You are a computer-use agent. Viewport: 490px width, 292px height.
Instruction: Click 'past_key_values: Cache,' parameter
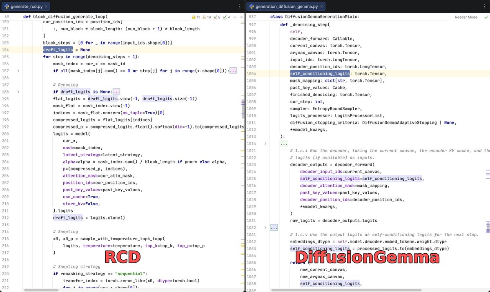(x=318, y=87)
